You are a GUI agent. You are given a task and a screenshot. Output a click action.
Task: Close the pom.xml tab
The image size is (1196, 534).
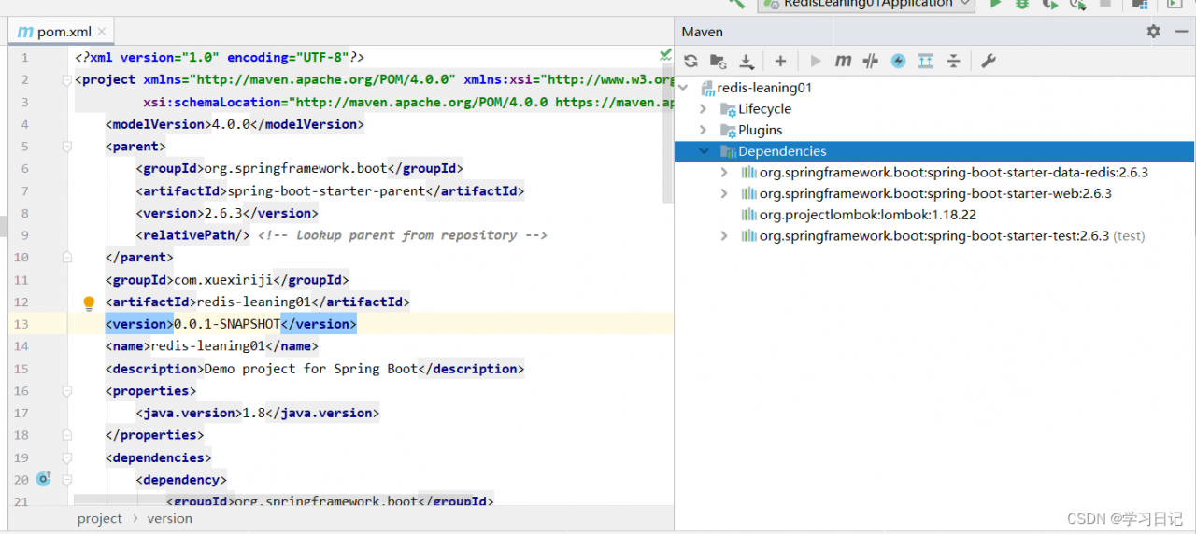pyautogui.click(x=102, y=32)
